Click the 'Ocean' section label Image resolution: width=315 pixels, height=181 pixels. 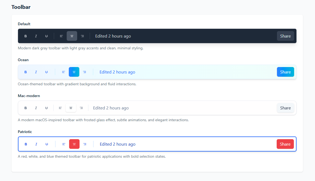pyautogui.click(x=23, y=60)
